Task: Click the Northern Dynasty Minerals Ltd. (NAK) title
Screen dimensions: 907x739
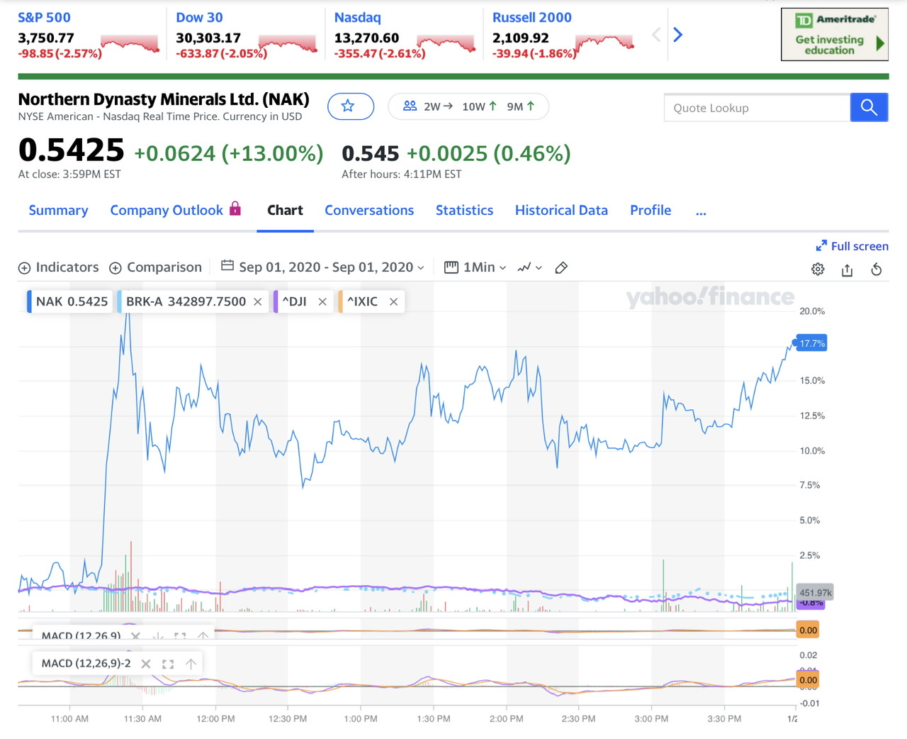Action: point(164,99)
